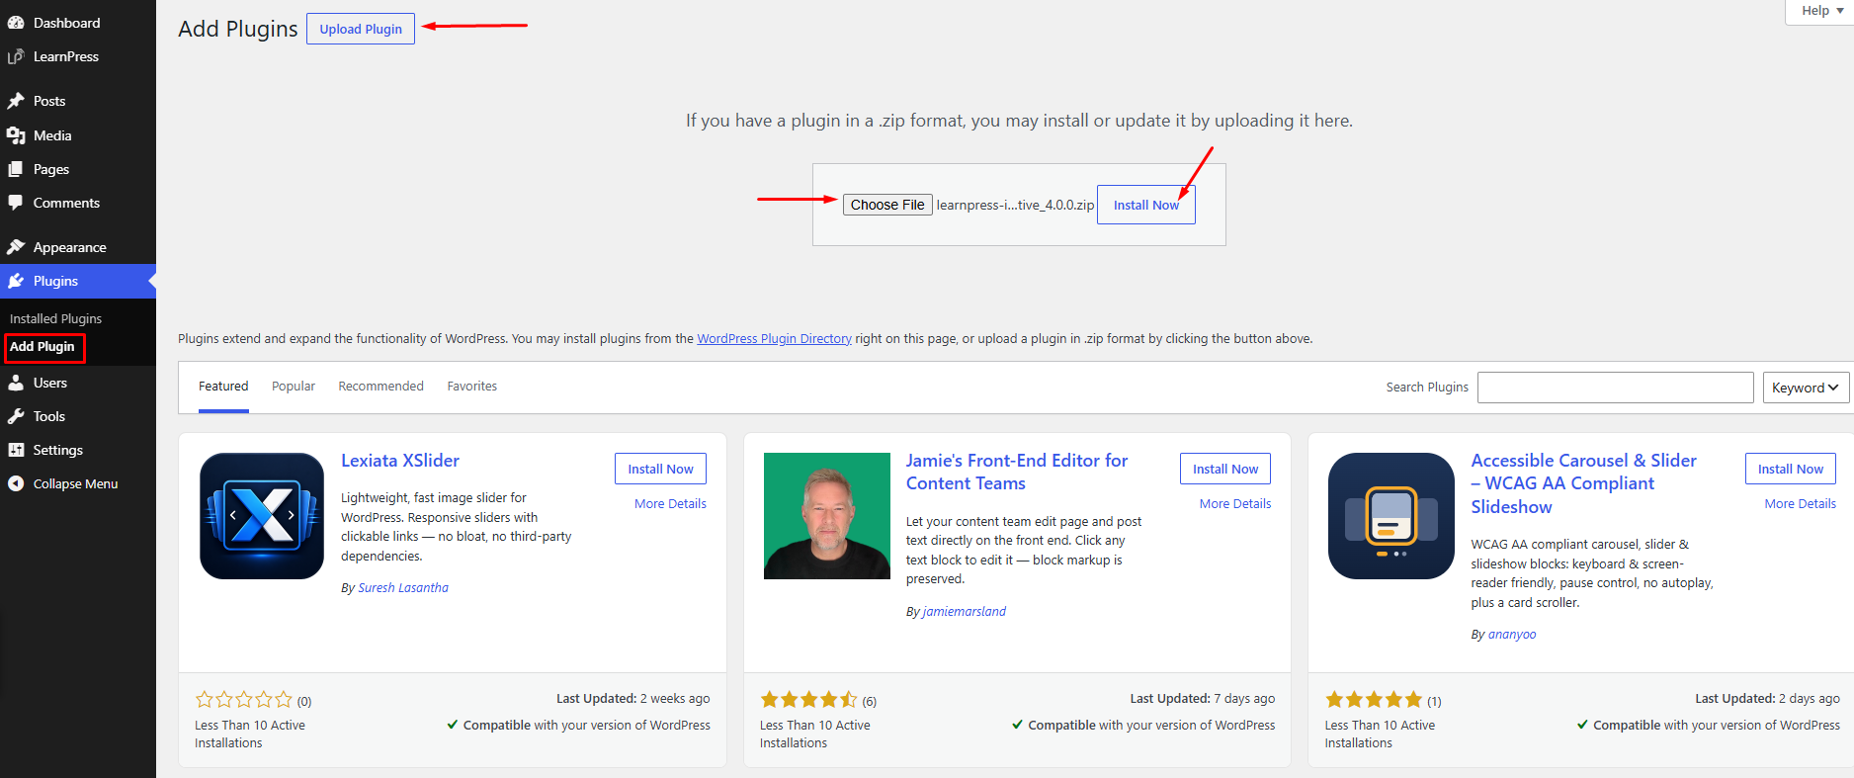Open the LearnPress menu item

click(x=78, y=56)
